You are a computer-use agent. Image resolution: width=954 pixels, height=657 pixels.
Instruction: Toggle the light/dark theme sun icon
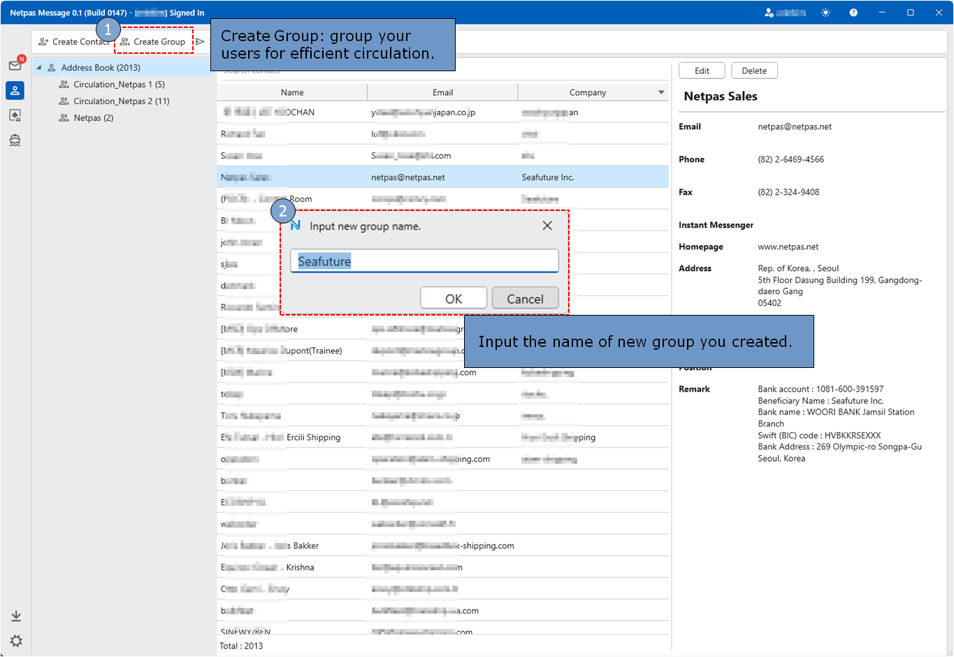coord(825,13)
